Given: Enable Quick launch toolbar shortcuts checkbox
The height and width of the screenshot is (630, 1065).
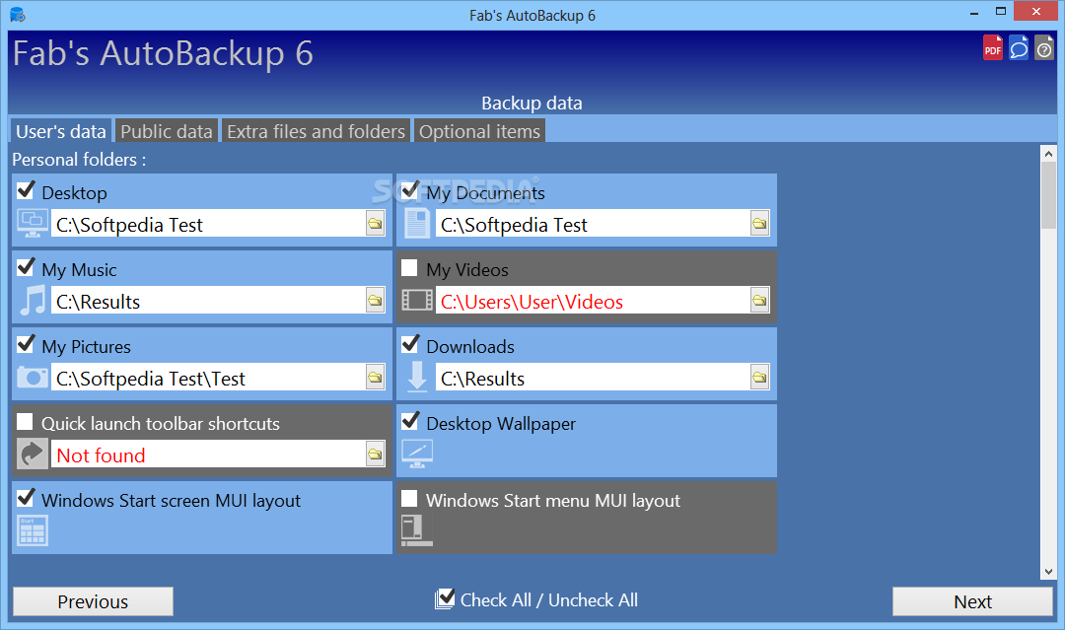Looking at the screenshot, I should pyautogui.click(x=25, y=422).
